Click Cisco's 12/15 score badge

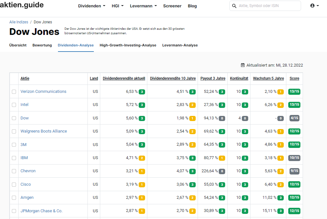coord(294,184)
